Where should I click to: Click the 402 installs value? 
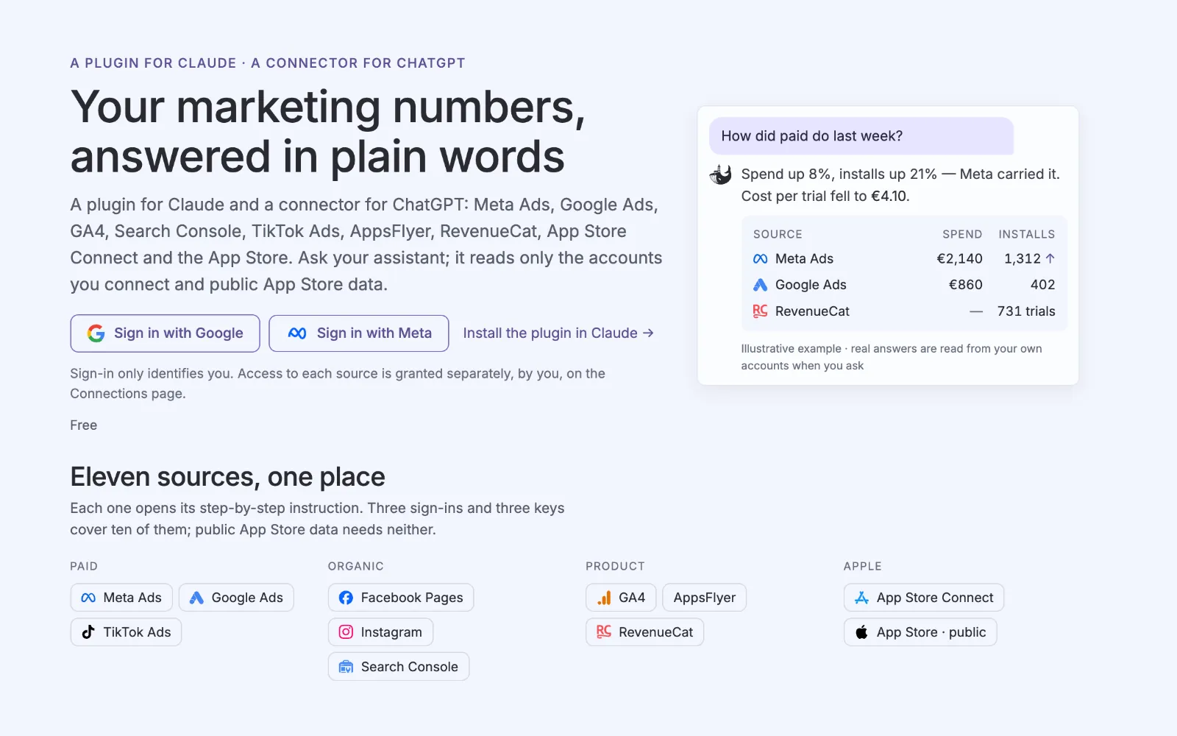click(x=1042, y=285)
